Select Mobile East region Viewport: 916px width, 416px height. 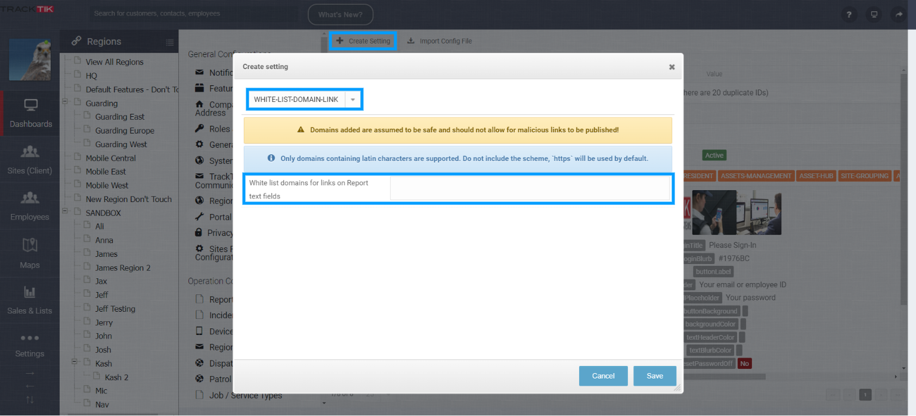pos(106,172)
